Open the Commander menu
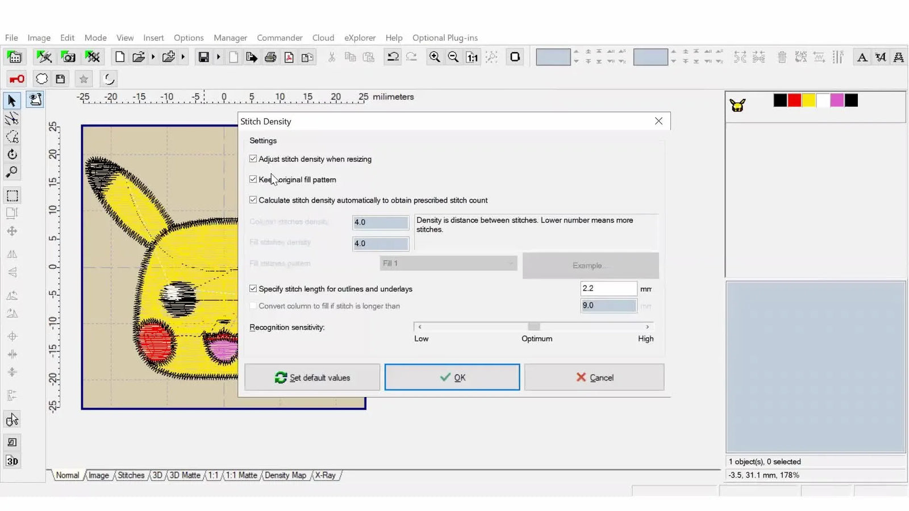This screenshot has height=511, width=909. pyautogui.click(x=280, y=37)
